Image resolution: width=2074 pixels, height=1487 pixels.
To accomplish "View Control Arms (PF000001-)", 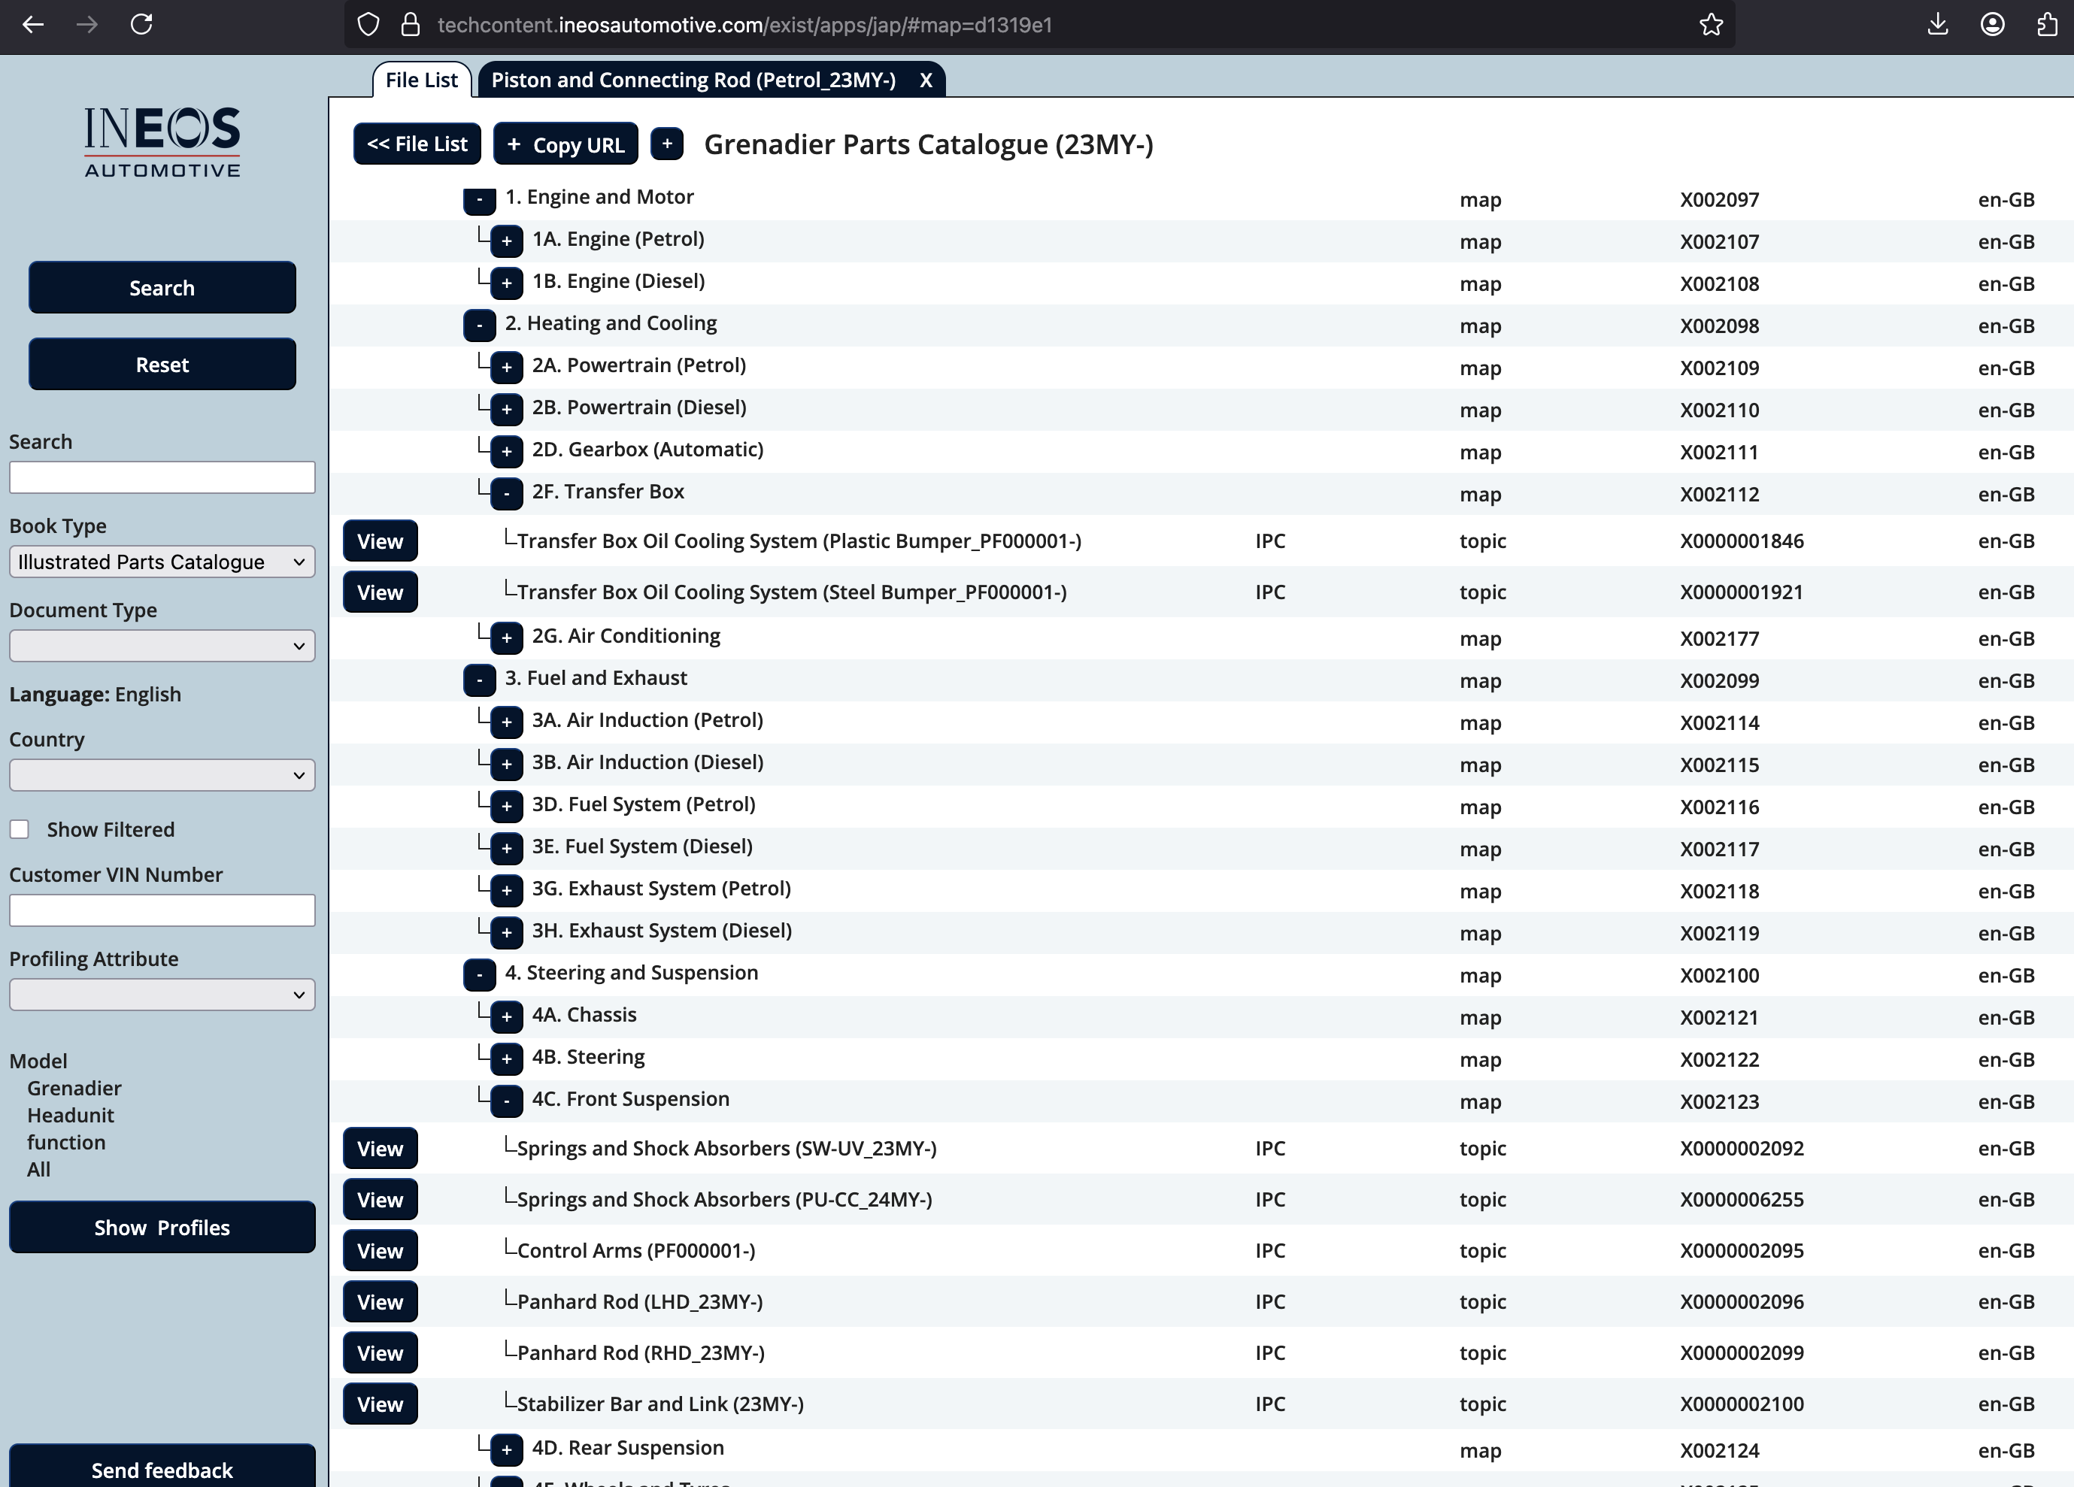I will [x=381, y=1251].
